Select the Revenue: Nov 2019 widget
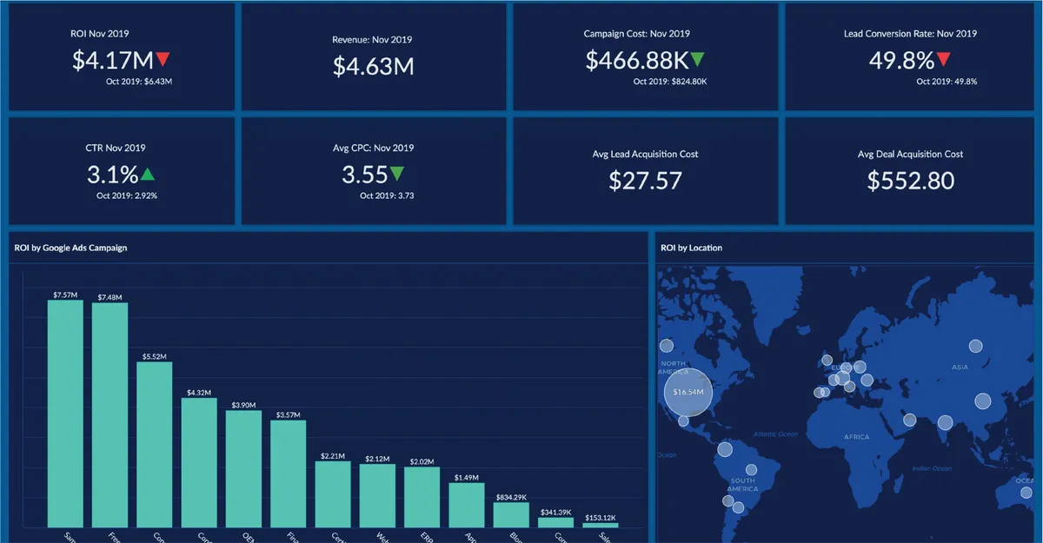The image size is (1043, 543). (373, 56)
